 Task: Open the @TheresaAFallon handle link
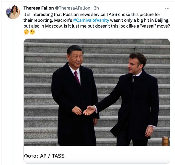tap(73, 8)
